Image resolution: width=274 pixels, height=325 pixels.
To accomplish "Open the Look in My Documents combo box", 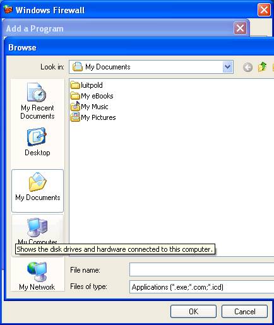I will tap(151, 67).
